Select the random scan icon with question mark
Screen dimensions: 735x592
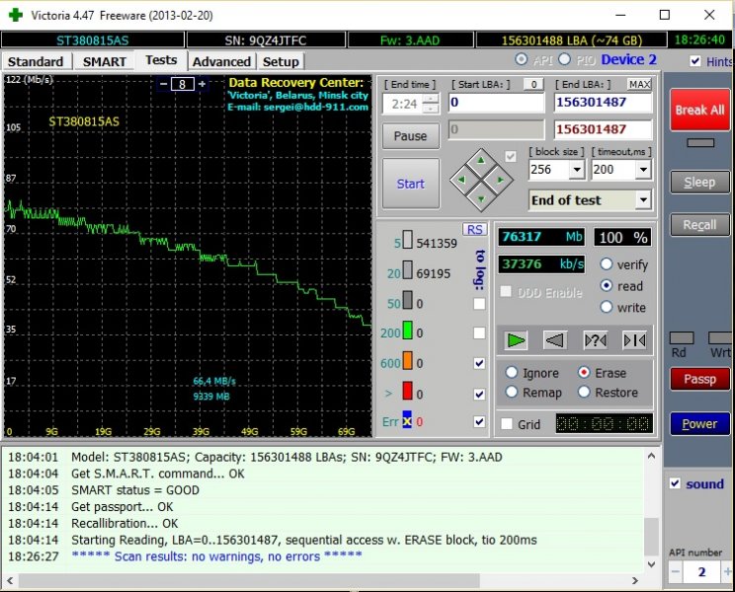pos(595,340)
